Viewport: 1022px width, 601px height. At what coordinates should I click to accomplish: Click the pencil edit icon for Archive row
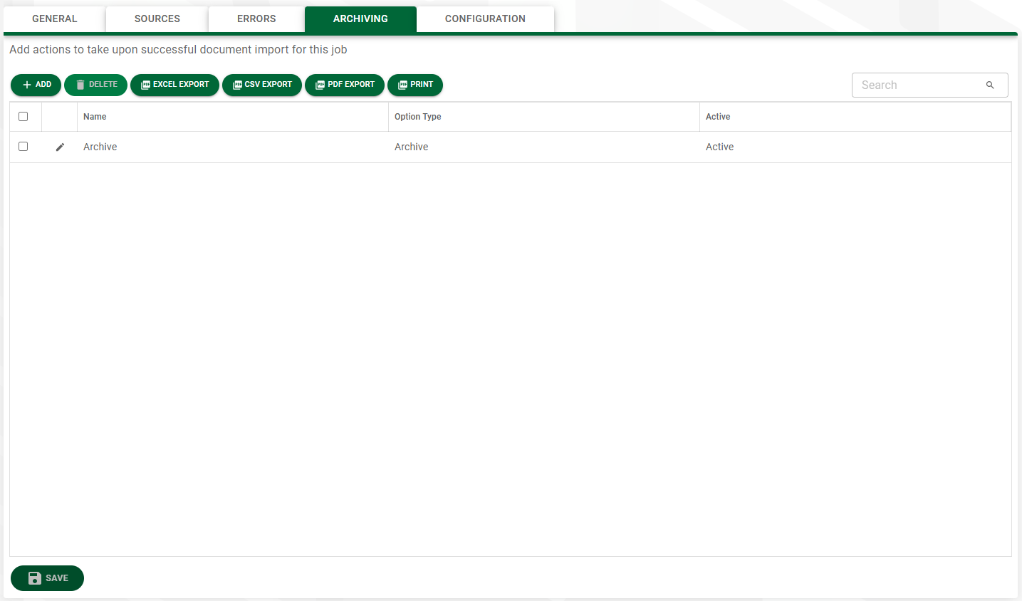coord(60,147)
